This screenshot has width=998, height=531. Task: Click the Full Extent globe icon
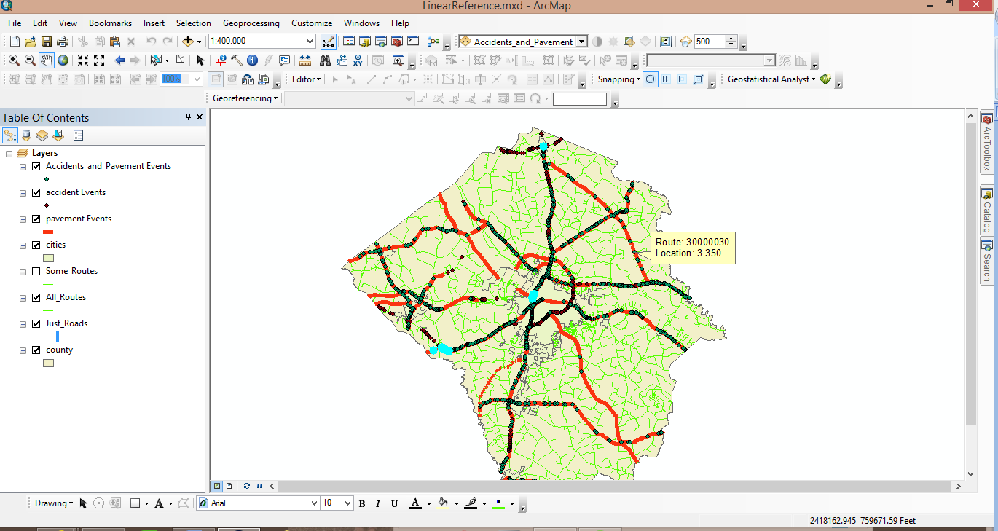pos(63,60)
